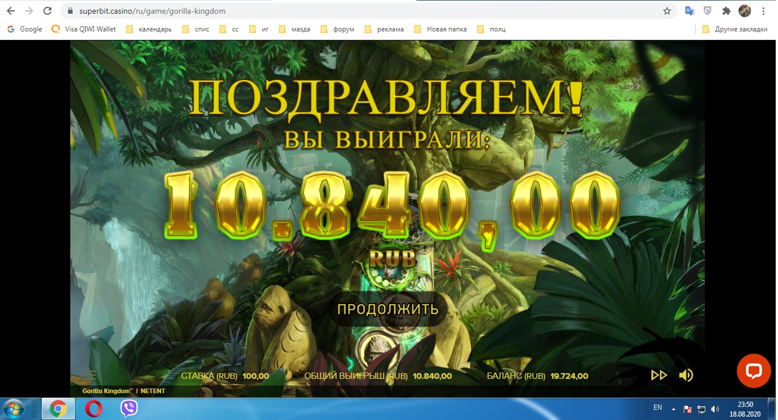The height and width of the screenshot is (420, 778).
Task: Bookmark this page with the star icon
Action: 667,11
